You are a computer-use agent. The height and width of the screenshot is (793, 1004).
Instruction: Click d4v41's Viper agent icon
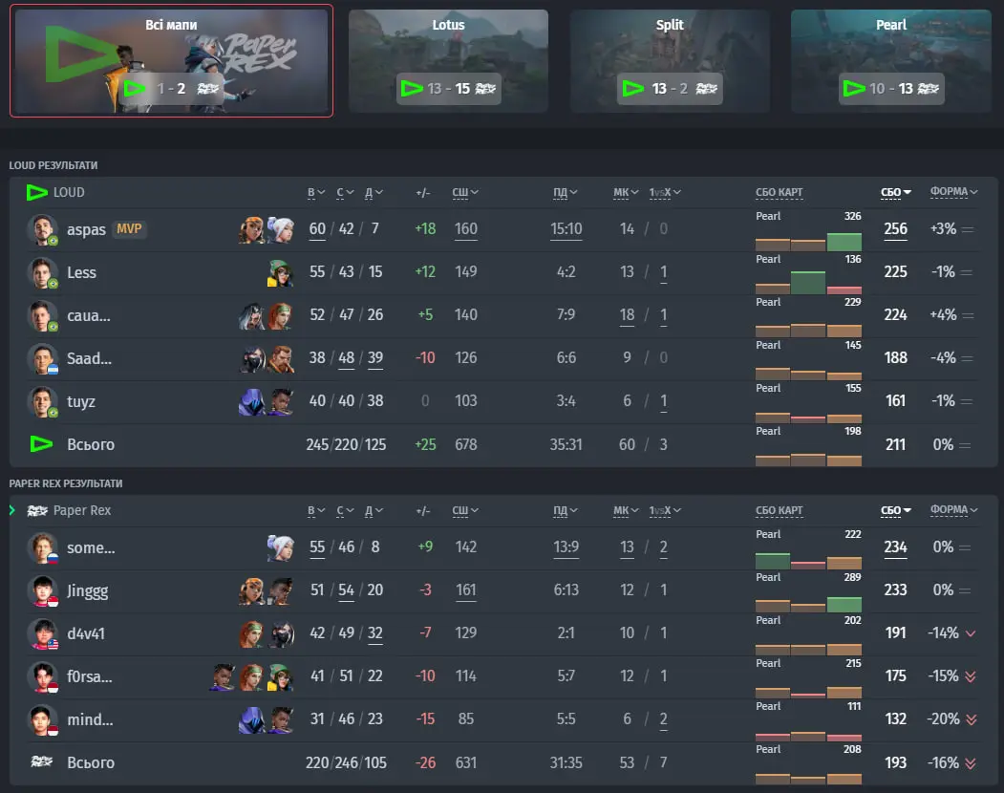pyautogui.click(x=281, y=632)
